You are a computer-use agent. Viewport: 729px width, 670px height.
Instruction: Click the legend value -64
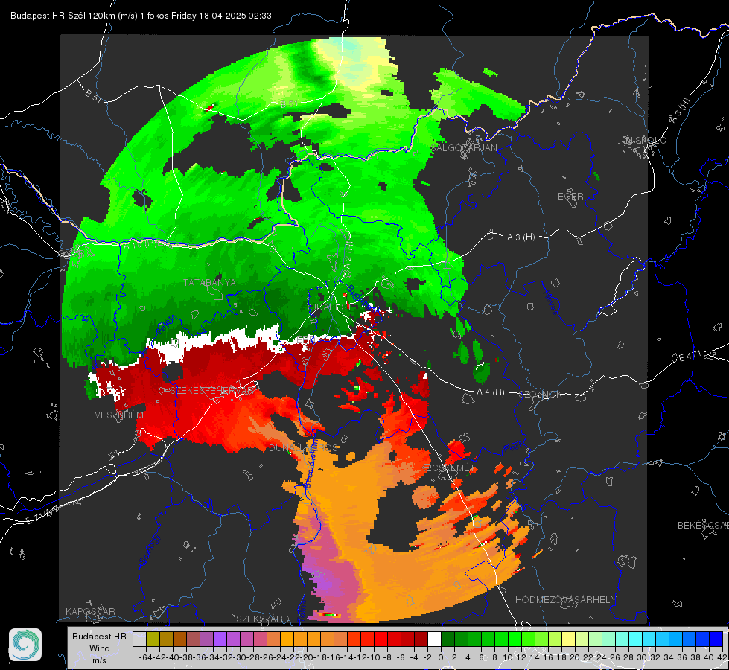click(145, 657)
